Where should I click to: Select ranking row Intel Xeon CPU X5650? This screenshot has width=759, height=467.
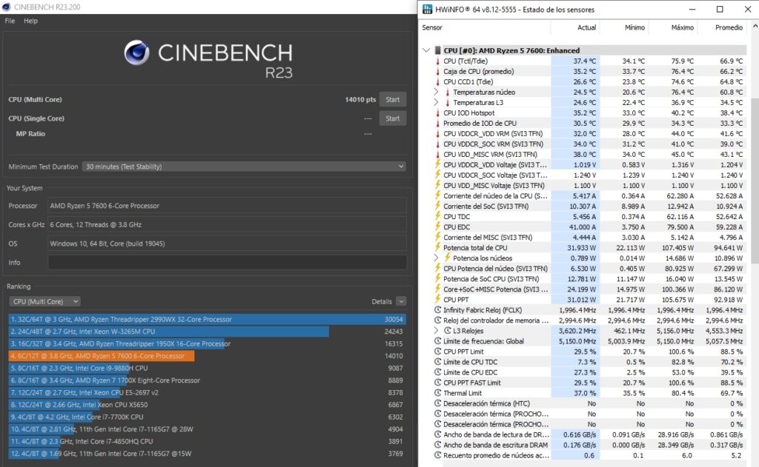[208, 405]
